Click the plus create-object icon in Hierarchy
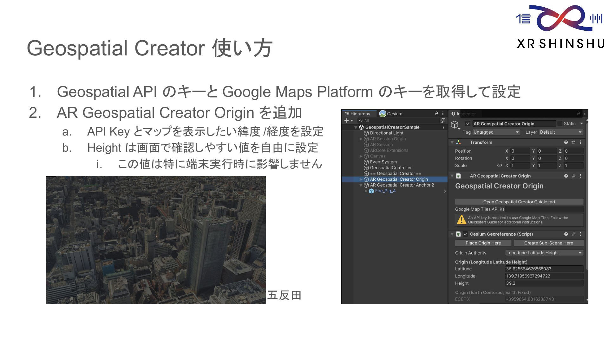The image size is (609, 342). point(346,121)
